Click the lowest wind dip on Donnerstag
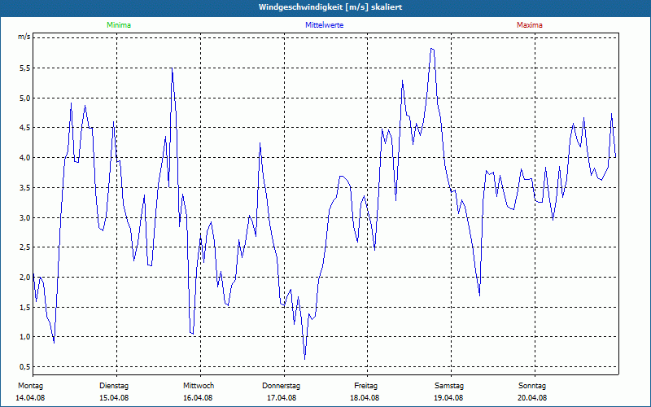 tap(304, 358)
